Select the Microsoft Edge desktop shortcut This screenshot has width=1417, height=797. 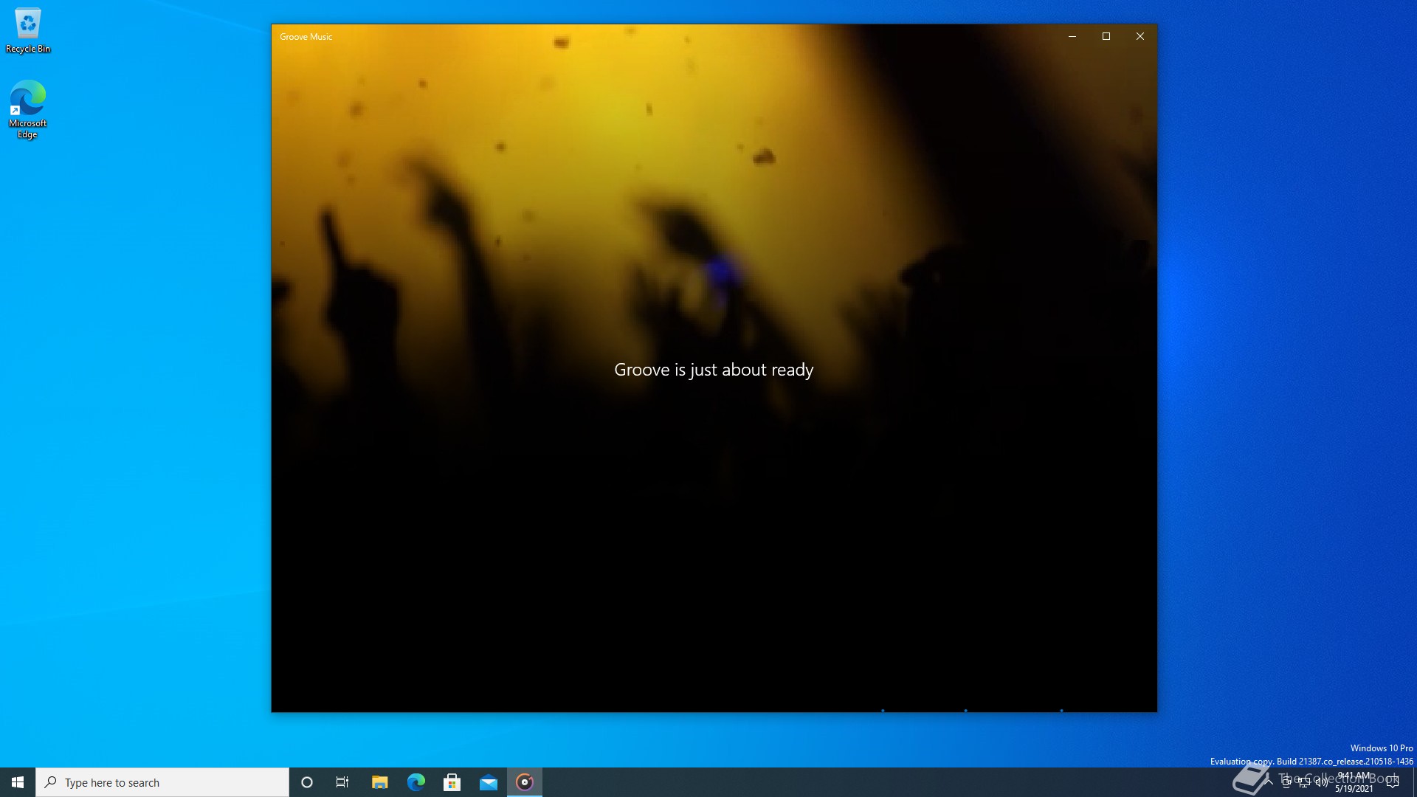[27, 109]
